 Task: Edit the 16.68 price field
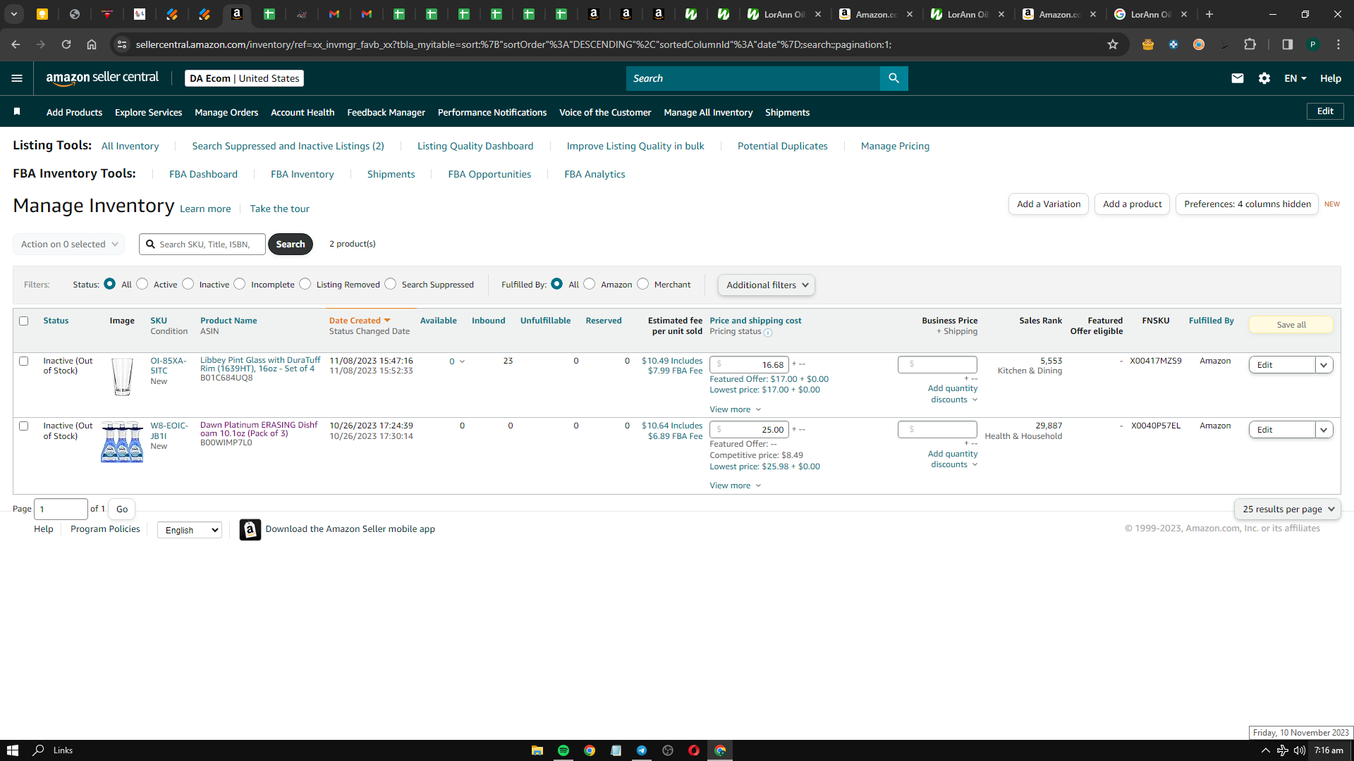click(749, 365)
